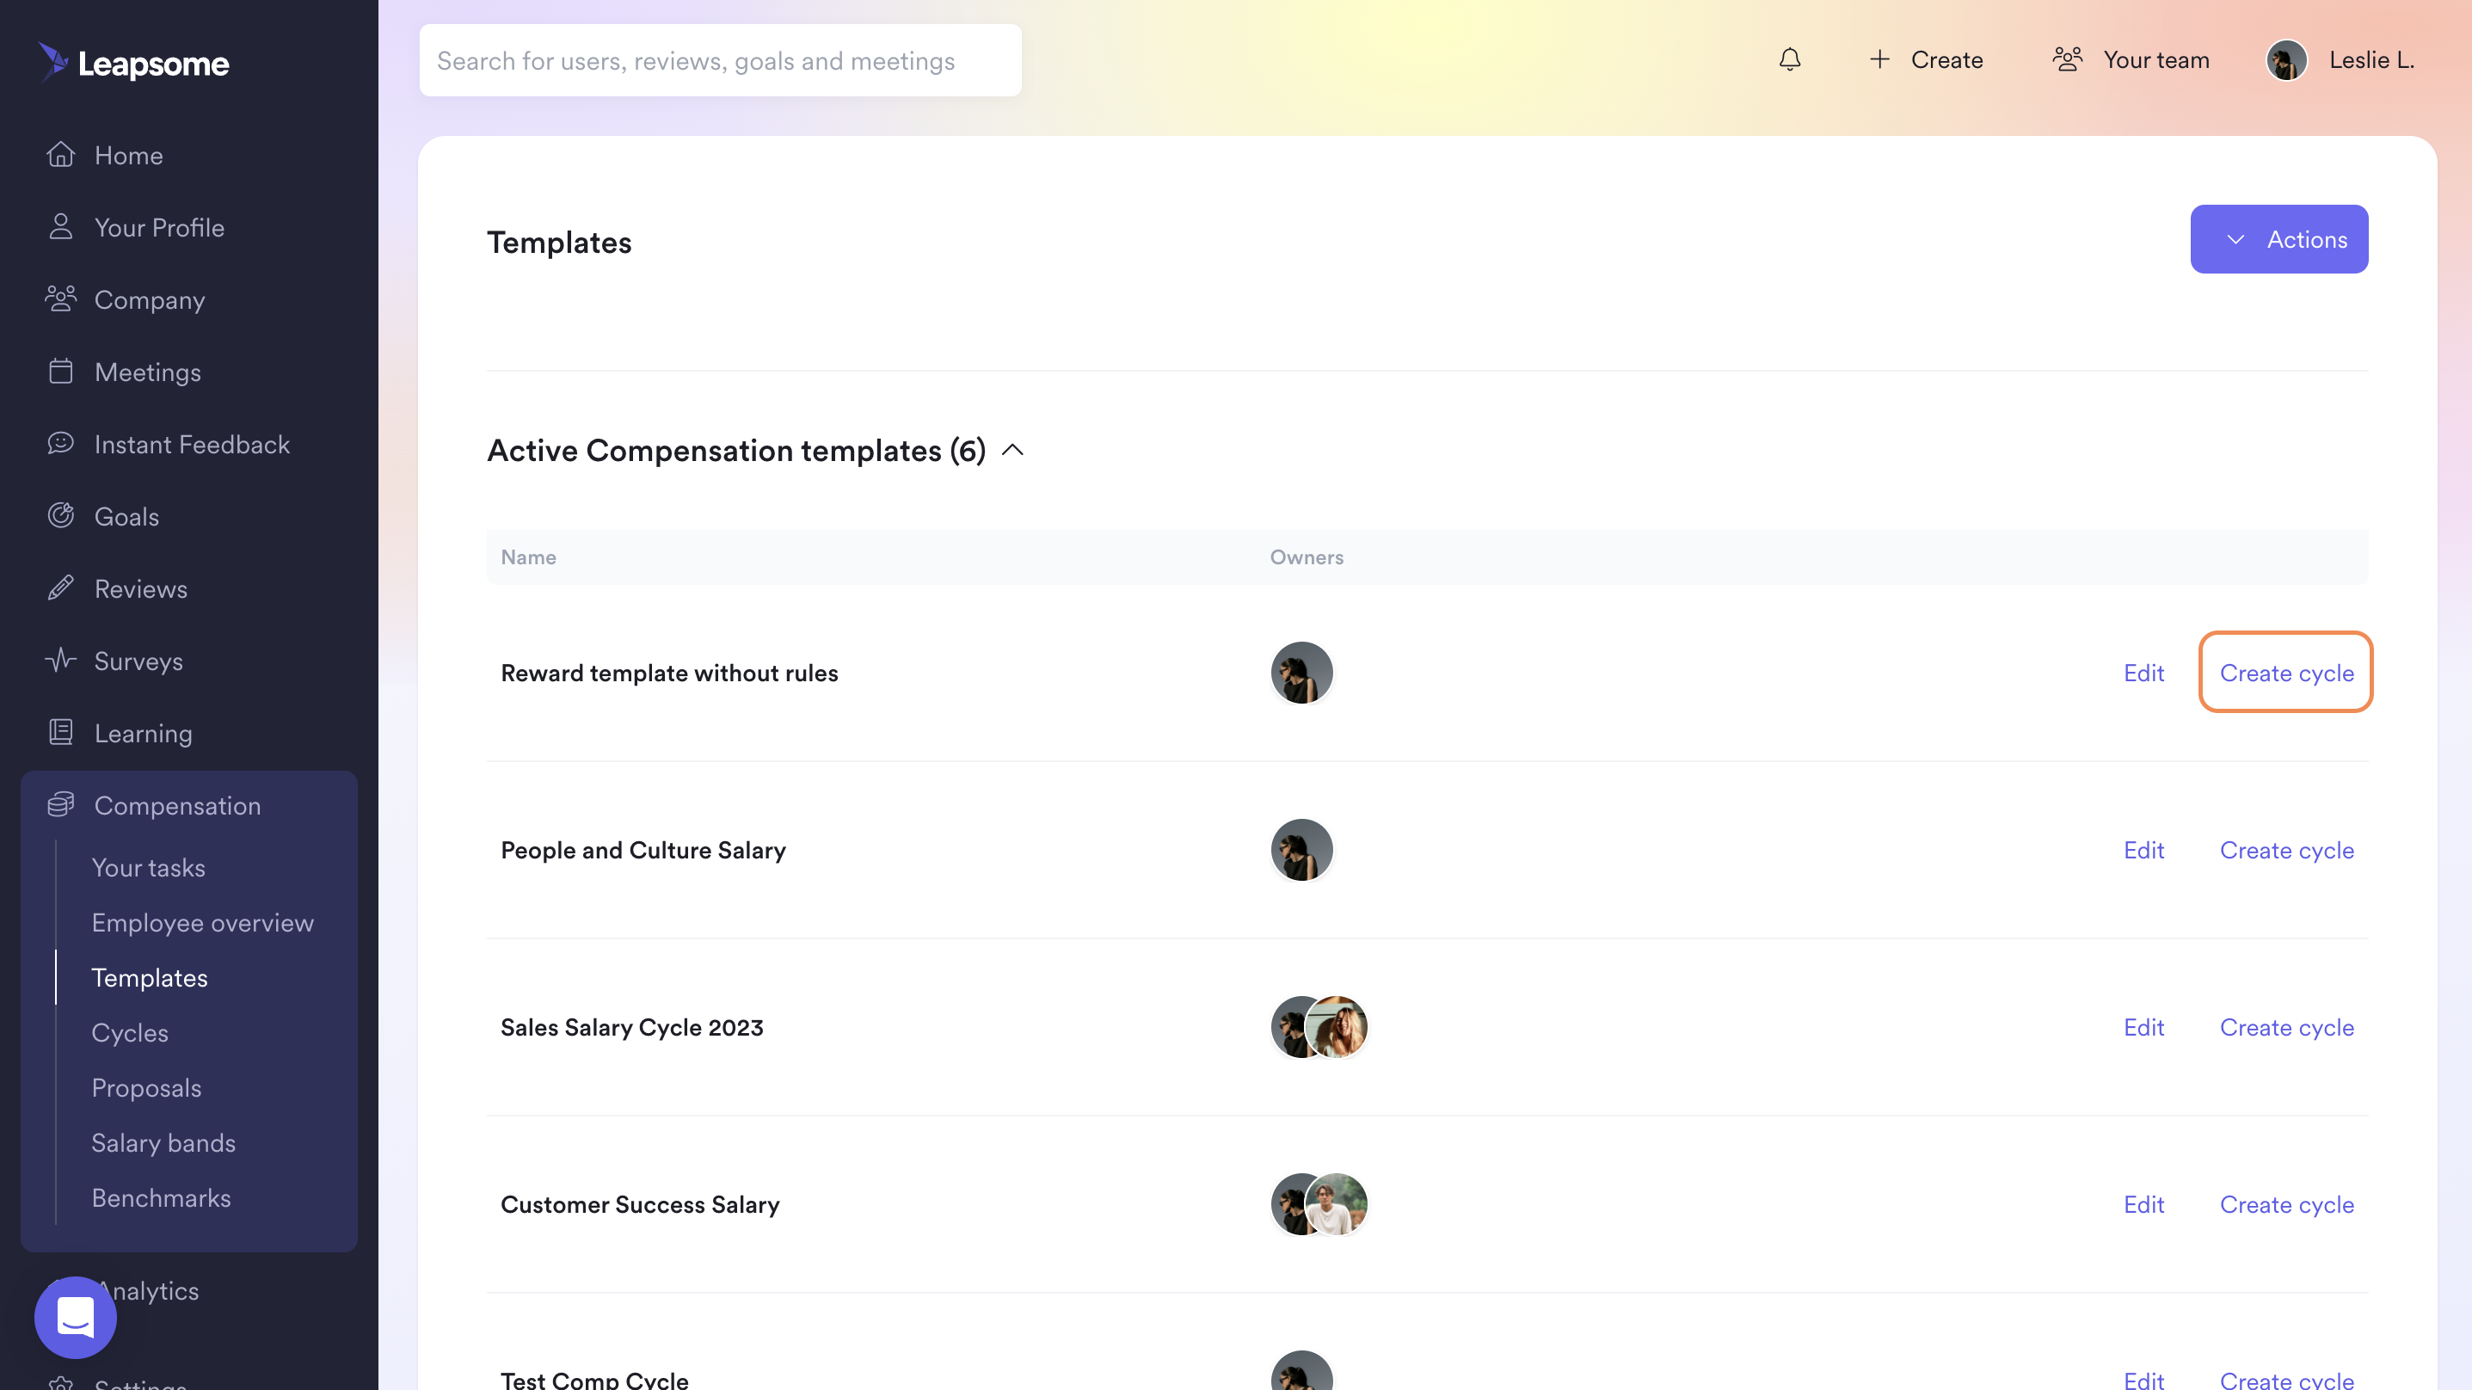Viewport: 2472px width, 1390px height.
Task: Open the Actions dropdown button
Action: [2279, 239]
